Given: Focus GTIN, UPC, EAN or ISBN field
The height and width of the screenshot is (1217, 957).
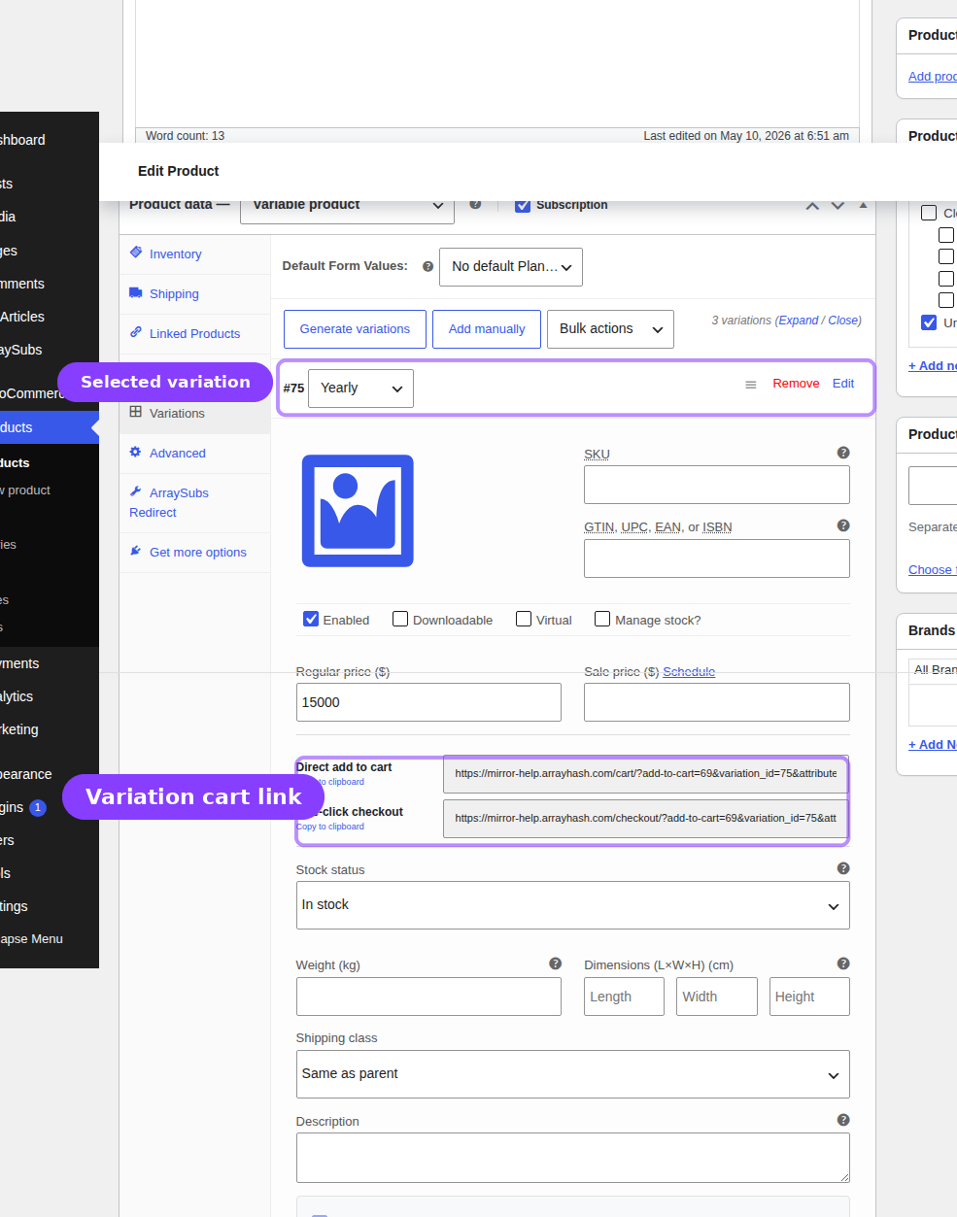Looking at the screenshot, I should click(x=717, y=558).
